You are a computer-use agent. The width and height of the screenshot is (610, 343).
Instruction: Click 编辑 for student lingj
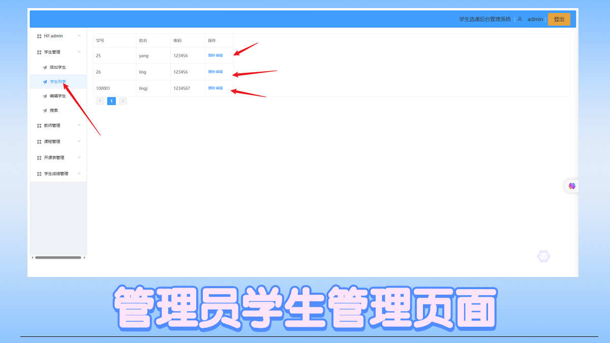(219, 88)
